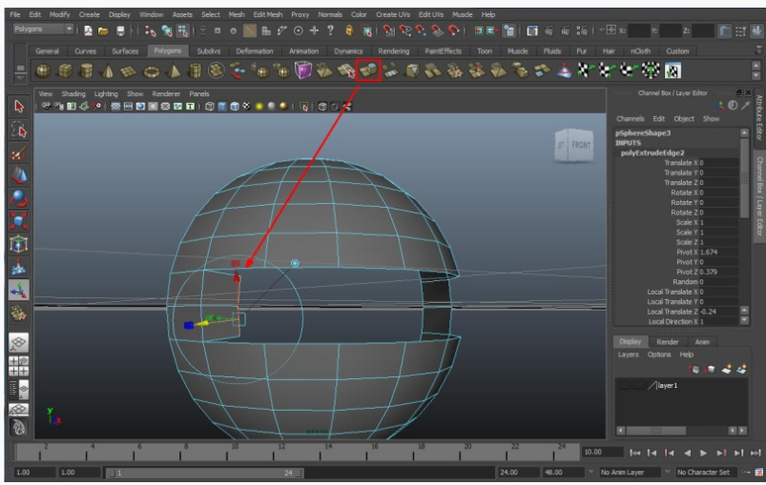Select the Extrude tool highlighted in shelf
Screen dimensions: 766x485
368,71
